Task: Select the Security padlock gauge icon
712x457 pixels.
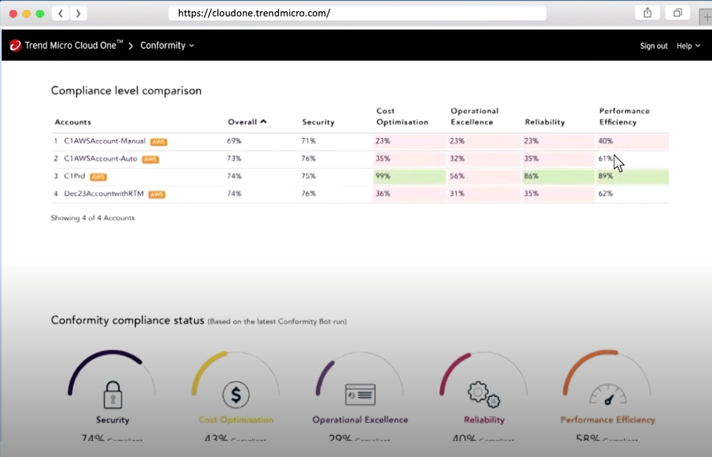Action: [x=112, y=394]
